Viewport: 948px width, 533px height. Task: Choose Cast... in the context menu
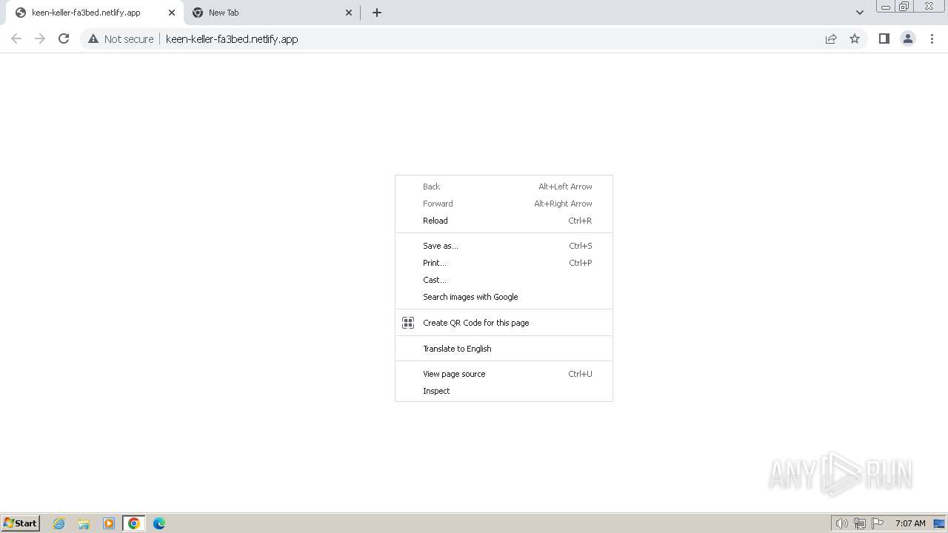(x=504, y=280)
